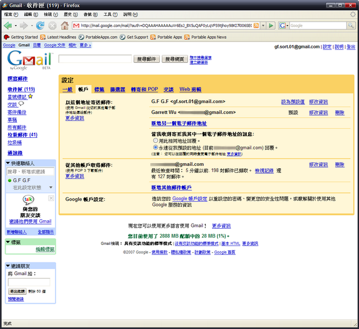Open Portable Apps feed bookmark
This screenshot has height=329, width=359.
(166, 37)
